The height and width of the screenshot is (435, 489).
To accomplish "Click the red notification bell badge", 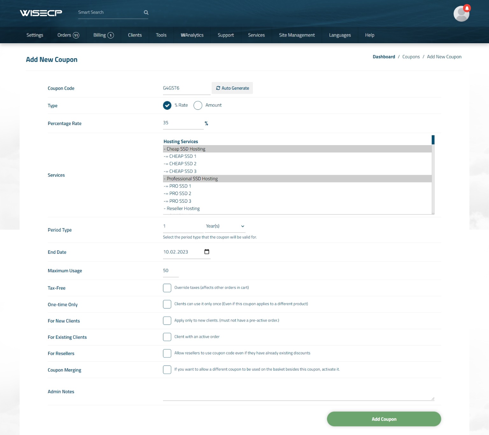I will [467, 8].
